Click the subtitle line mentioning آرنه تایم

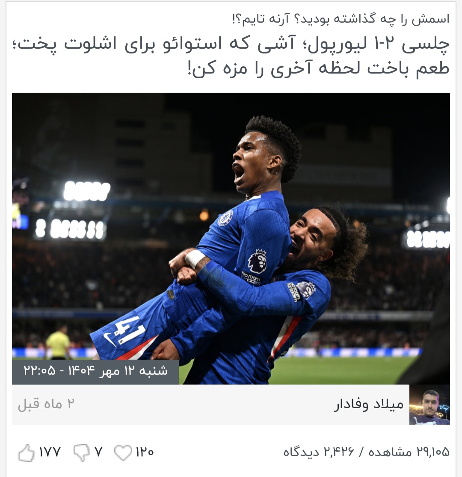click(341, 19)
